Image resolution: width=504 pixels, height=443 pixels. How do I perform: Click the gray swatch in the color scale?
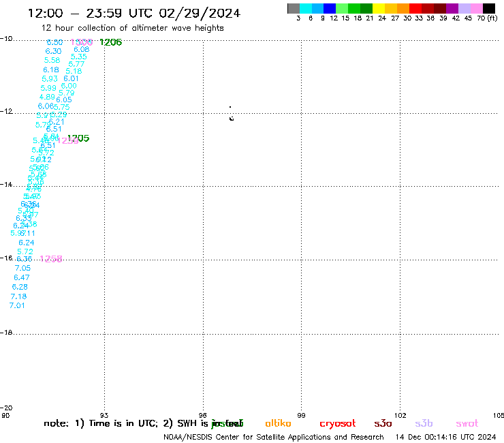pyautogui.click(x=294, y=9)
